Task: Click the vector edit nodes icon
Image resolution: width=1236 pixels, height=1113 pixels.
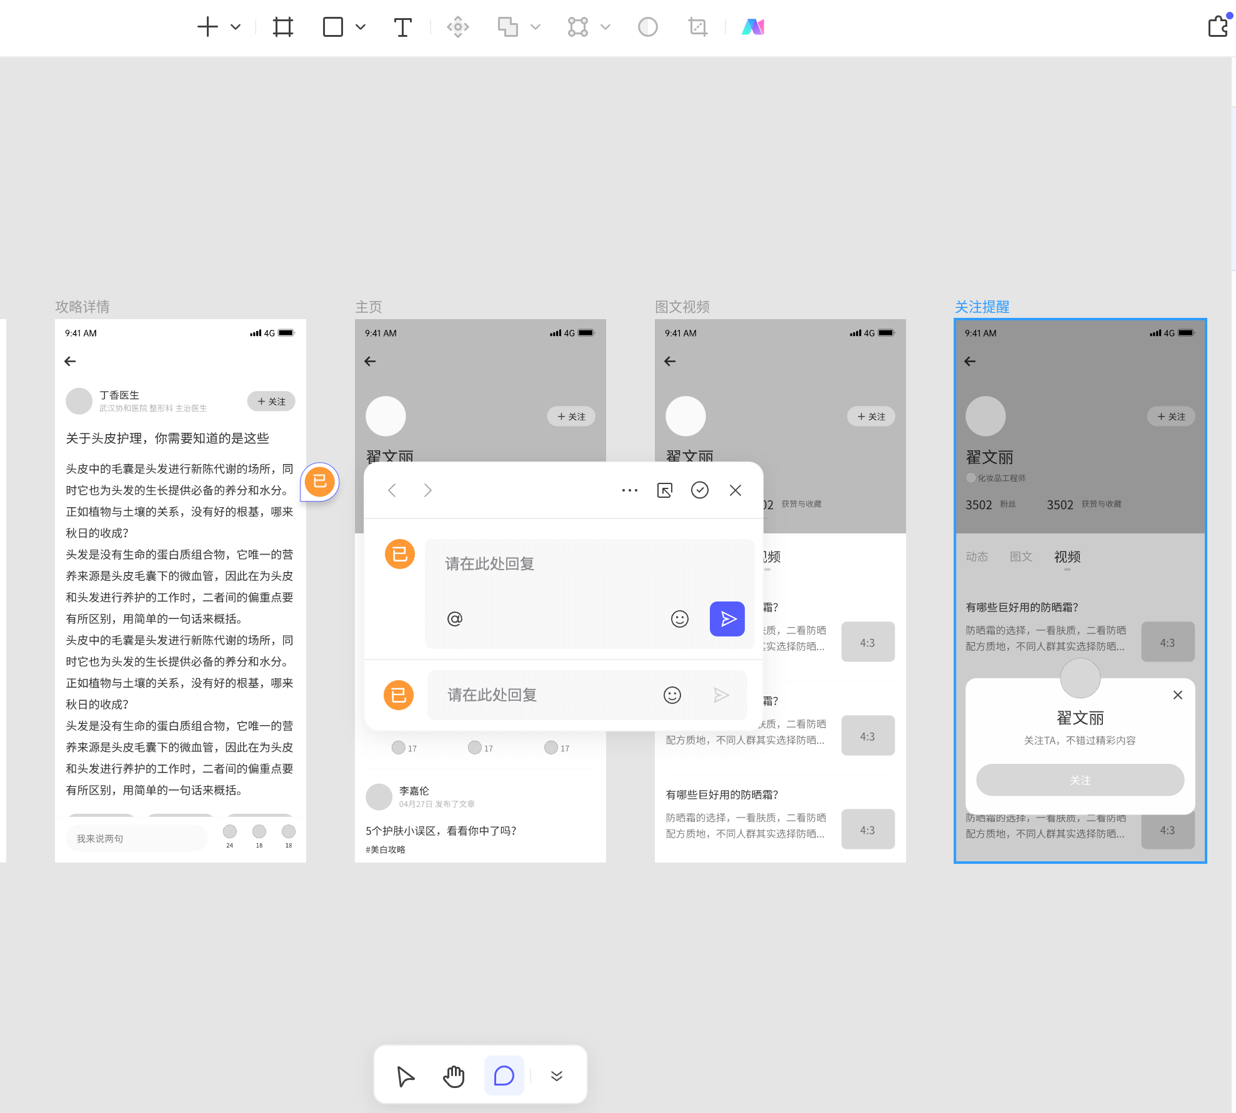Action: click(578, 27)
